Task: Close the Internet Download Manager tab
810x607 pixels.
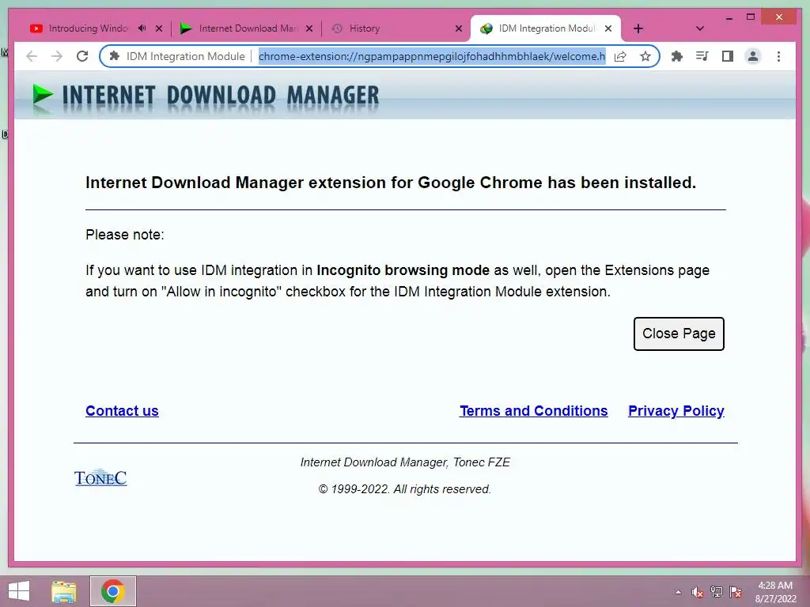Action: click(x=309, y=28)
